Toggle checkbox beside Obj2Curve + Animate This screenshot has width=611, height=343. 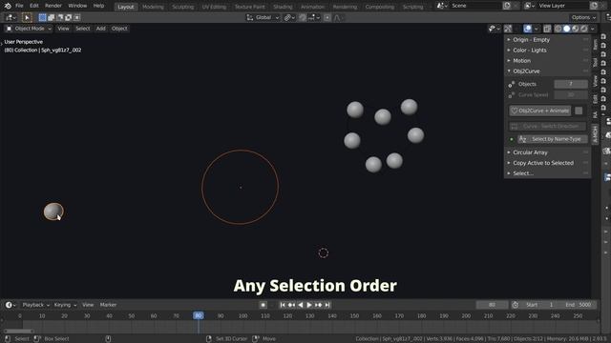coord(579,111)
